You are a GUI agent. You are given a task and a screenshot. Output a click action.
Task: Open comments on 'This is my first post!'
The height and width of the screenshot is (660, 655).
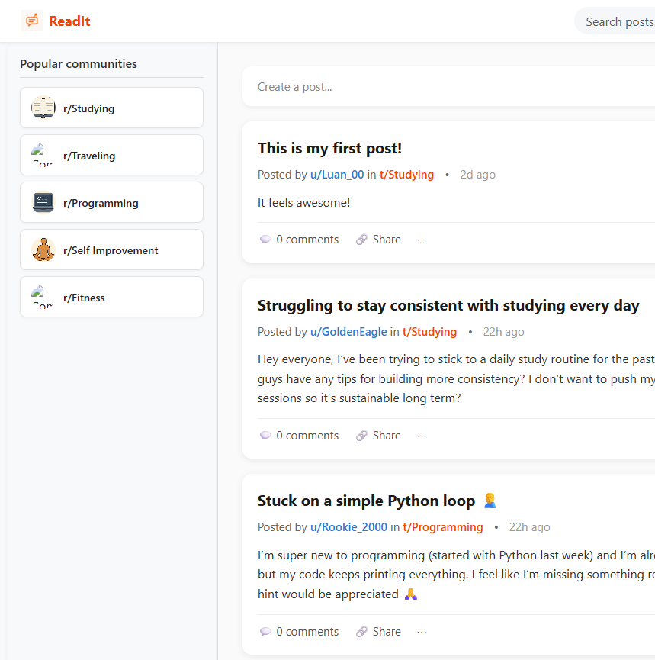pos(299,240)
